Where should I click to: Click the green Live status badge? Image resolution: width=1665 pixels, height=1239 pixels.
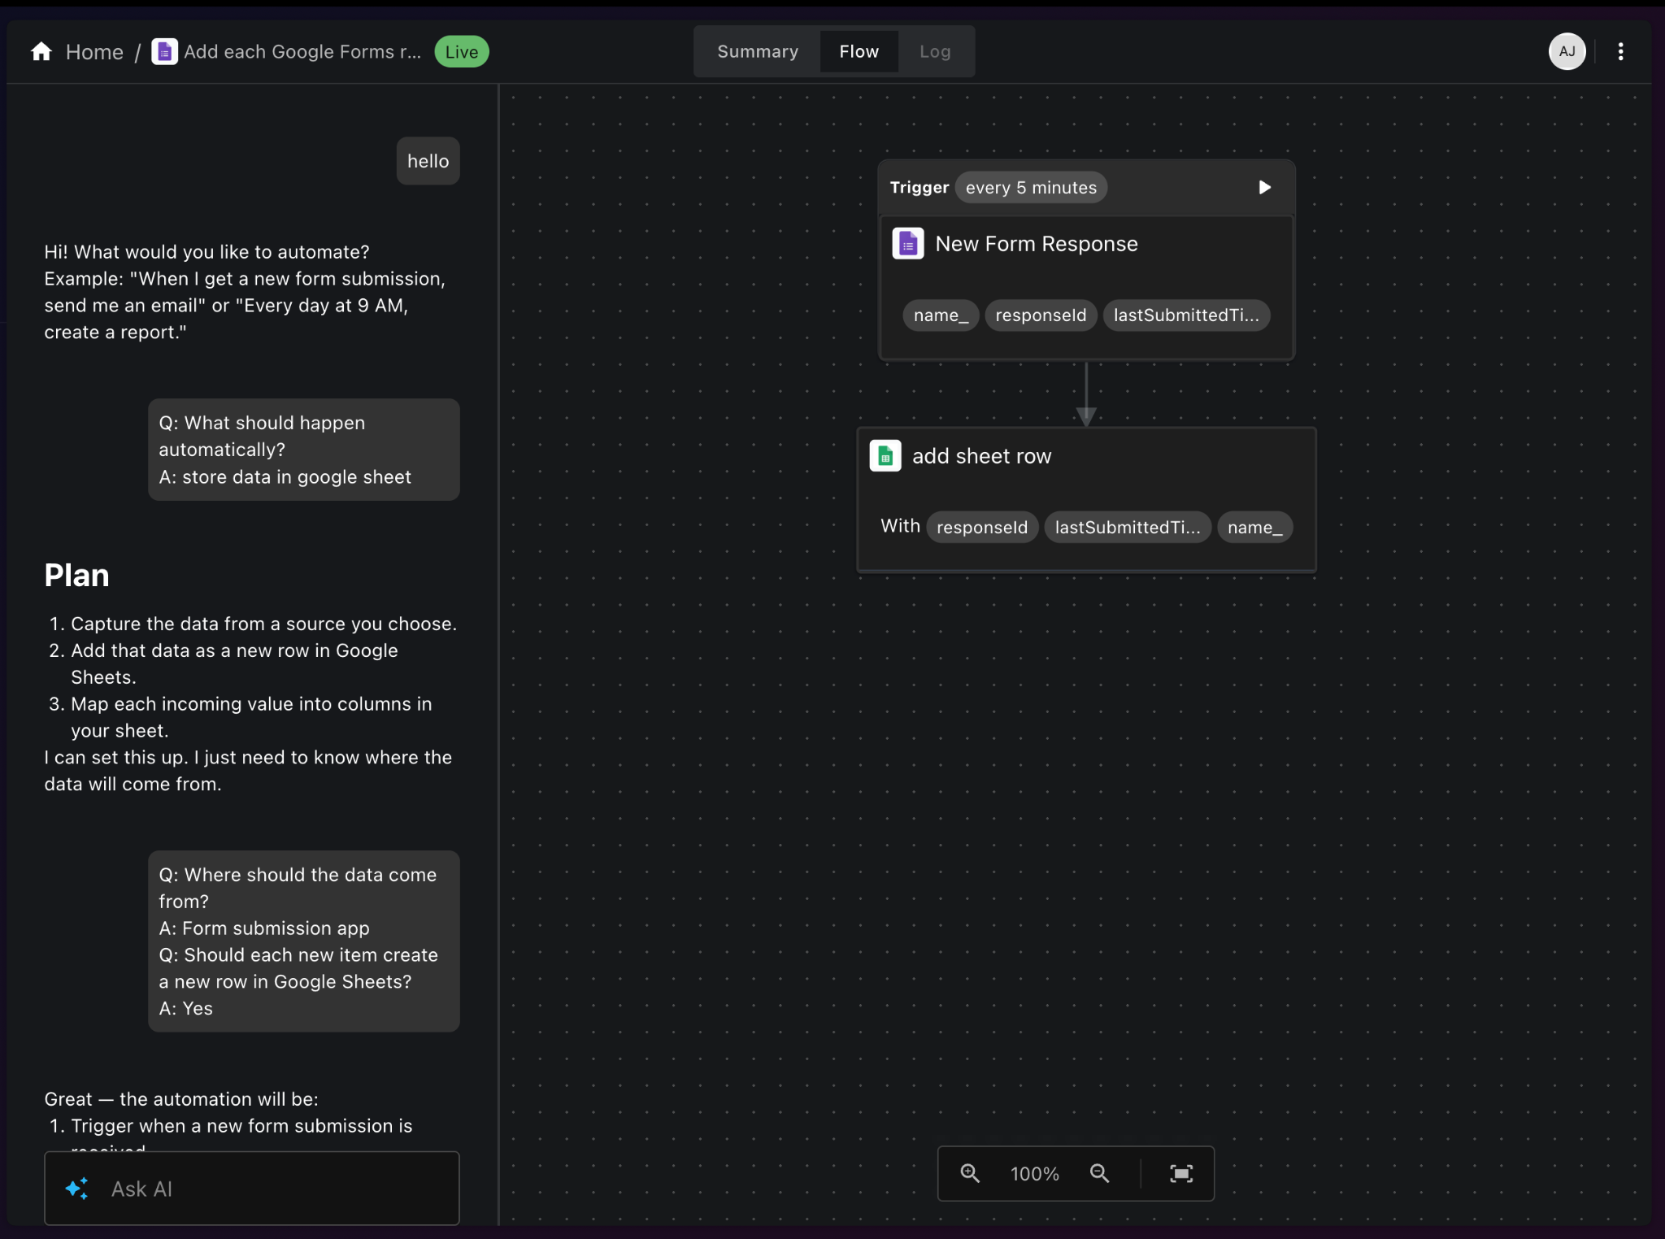pos(462,52)
